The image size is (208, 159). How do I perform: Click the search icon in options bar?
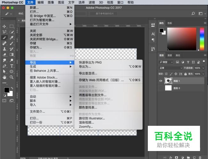click(x=193, y=13)
